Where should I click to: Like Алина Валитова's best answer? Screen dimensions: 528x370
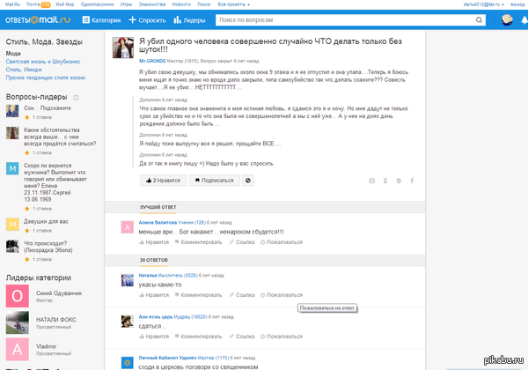pos(154,240)
